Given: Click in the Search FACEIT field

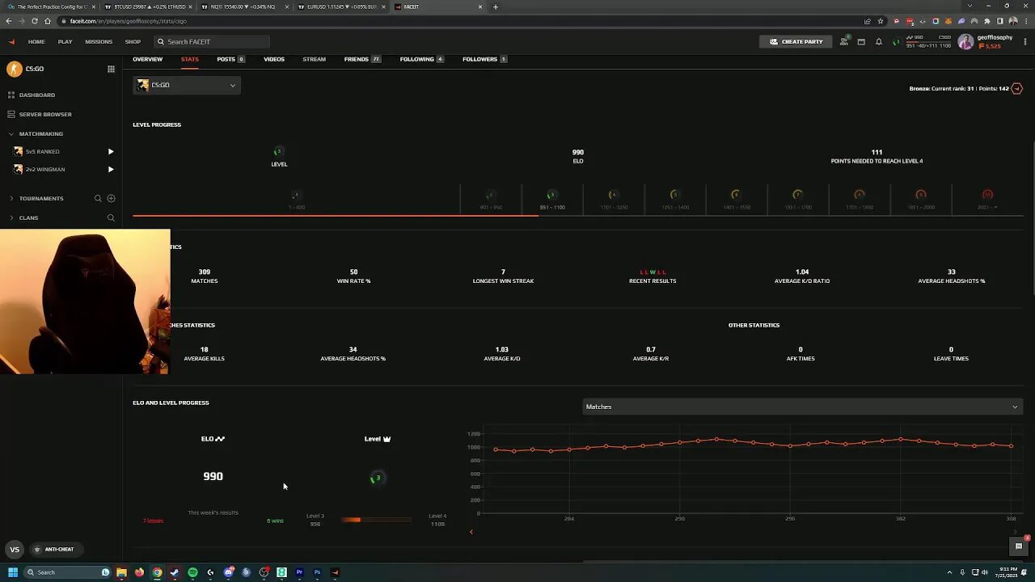Looking at the screenshot, I should [x=212, y=41].
